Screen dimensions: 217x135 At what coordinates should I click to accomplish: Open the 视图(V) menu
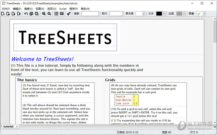coord(40,9)
